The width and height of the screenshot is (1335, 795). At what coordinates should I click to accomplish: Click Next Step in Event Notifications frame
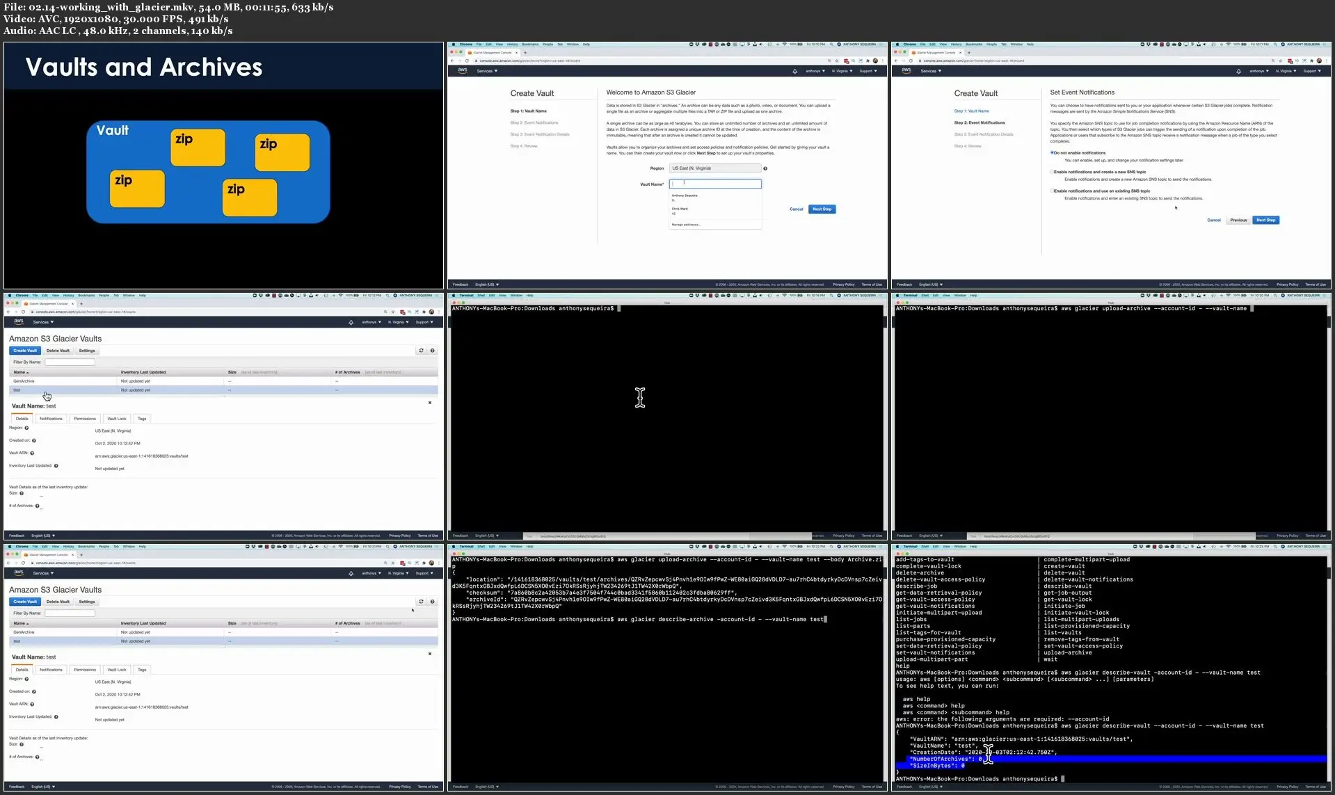pyautogui.click(x=1265, y=220)
